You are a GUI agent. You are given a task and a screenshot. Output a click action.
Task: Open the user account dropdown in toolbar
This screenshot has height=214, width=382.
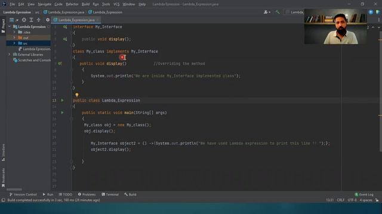[x=267, y=12]
